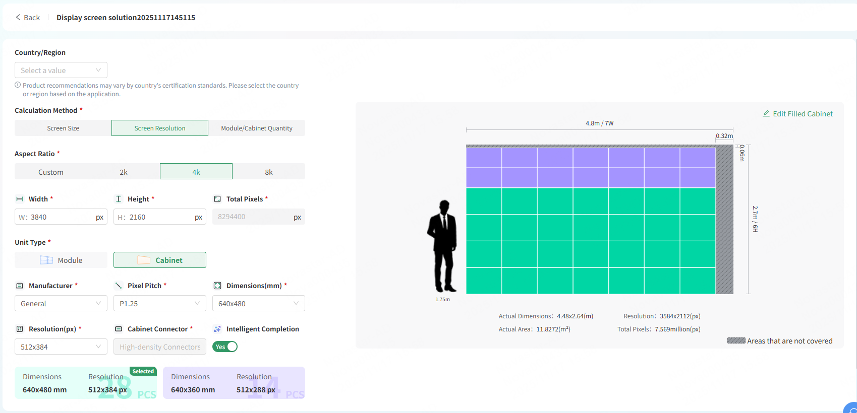Toggle the Intelligent Completion switch off
The width and height of the screenshot is (857, 413).
click(225, 347)
